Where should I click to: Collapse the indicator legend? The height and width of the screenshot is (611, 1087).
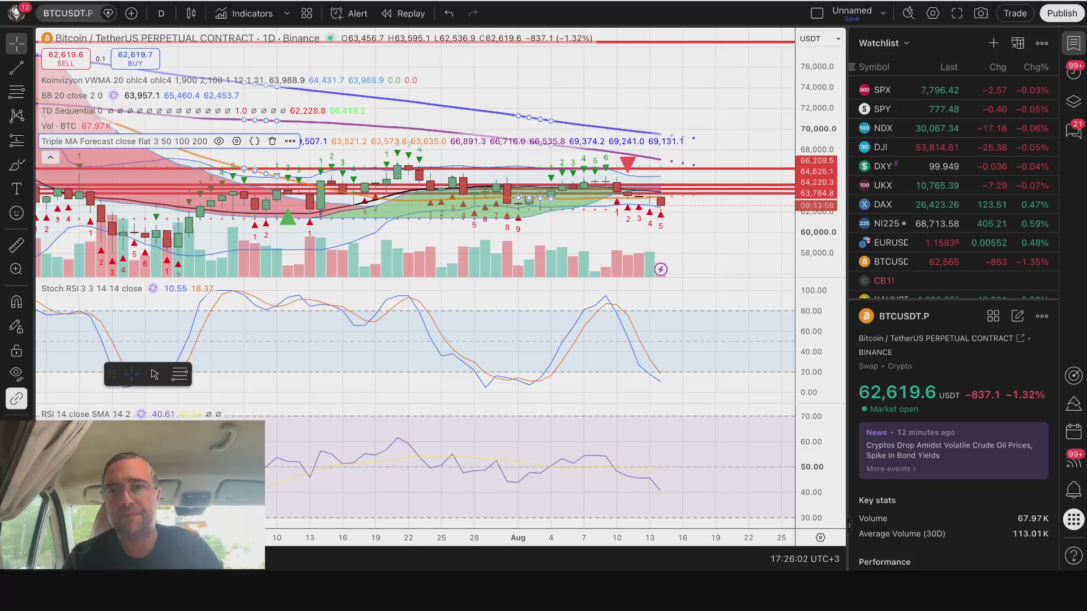pyautogui.click(x=50, y=157)
